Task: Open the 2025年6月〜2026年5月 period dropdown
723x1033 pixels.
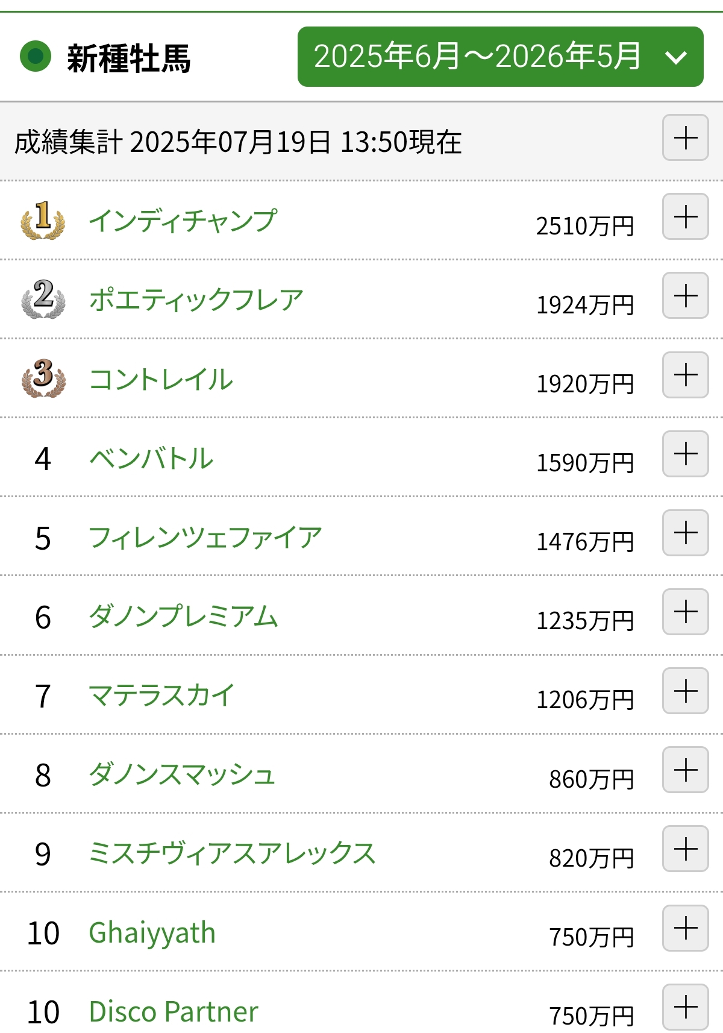Action: (500, 57)
